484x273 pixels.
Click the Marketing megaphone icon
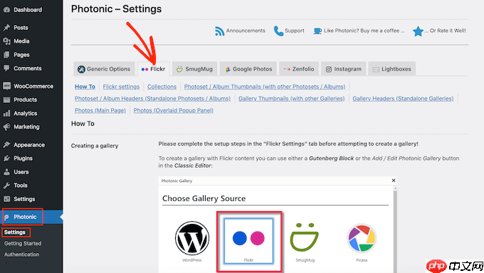6,127
